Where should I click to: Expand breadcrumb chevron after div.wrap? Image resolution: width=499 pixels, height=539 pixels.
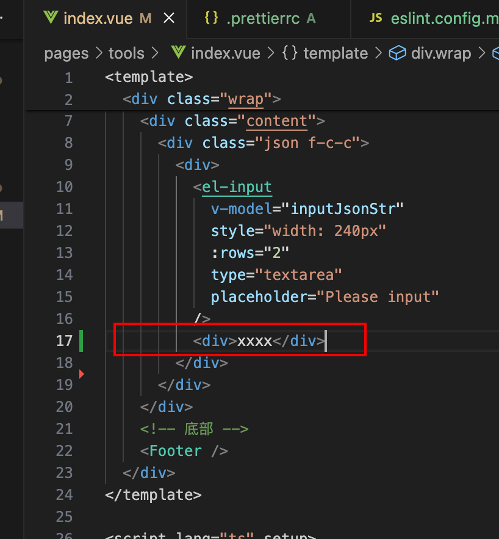pyautogui.click(x=482, y=53)
